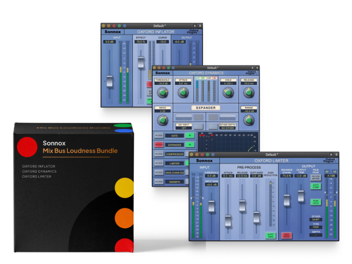Image resolution: width=352 pixels, height=264 pixels.
Task: Open the Dither 24-BIT selector in Limiter
Action: 315,220
